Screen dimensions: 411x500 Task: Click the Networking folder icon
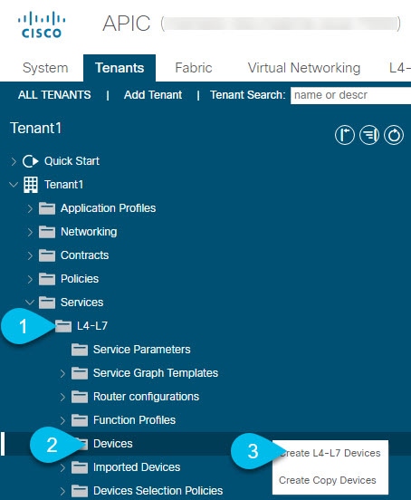click(47, 232)
